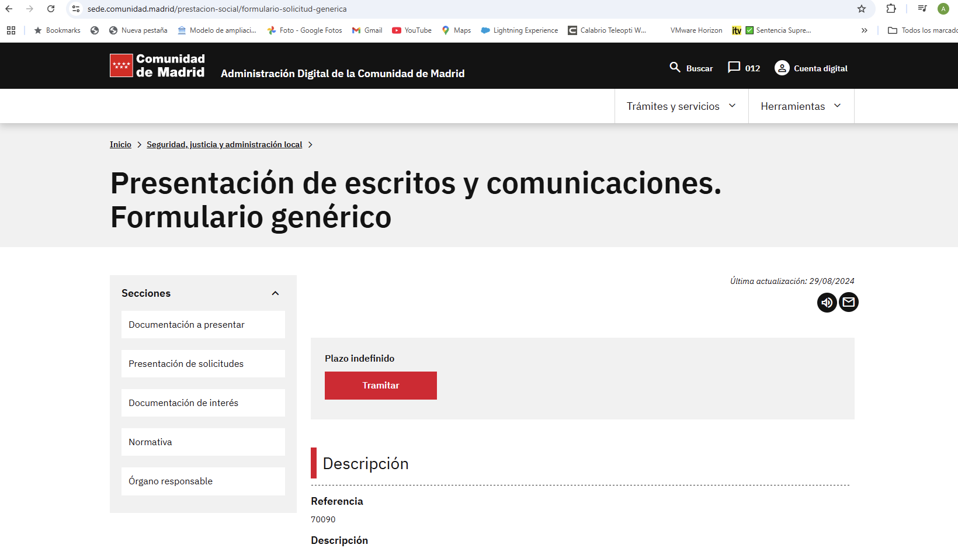This screenshot has height=555, width=958.
Task: Show more bookmarks with double chevron
Action: (865, 30)
